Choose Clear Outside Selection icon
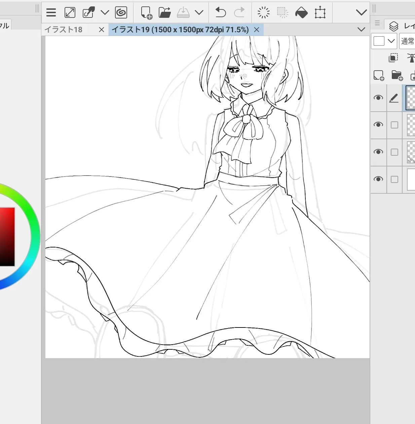 click(x=282, y=13)
